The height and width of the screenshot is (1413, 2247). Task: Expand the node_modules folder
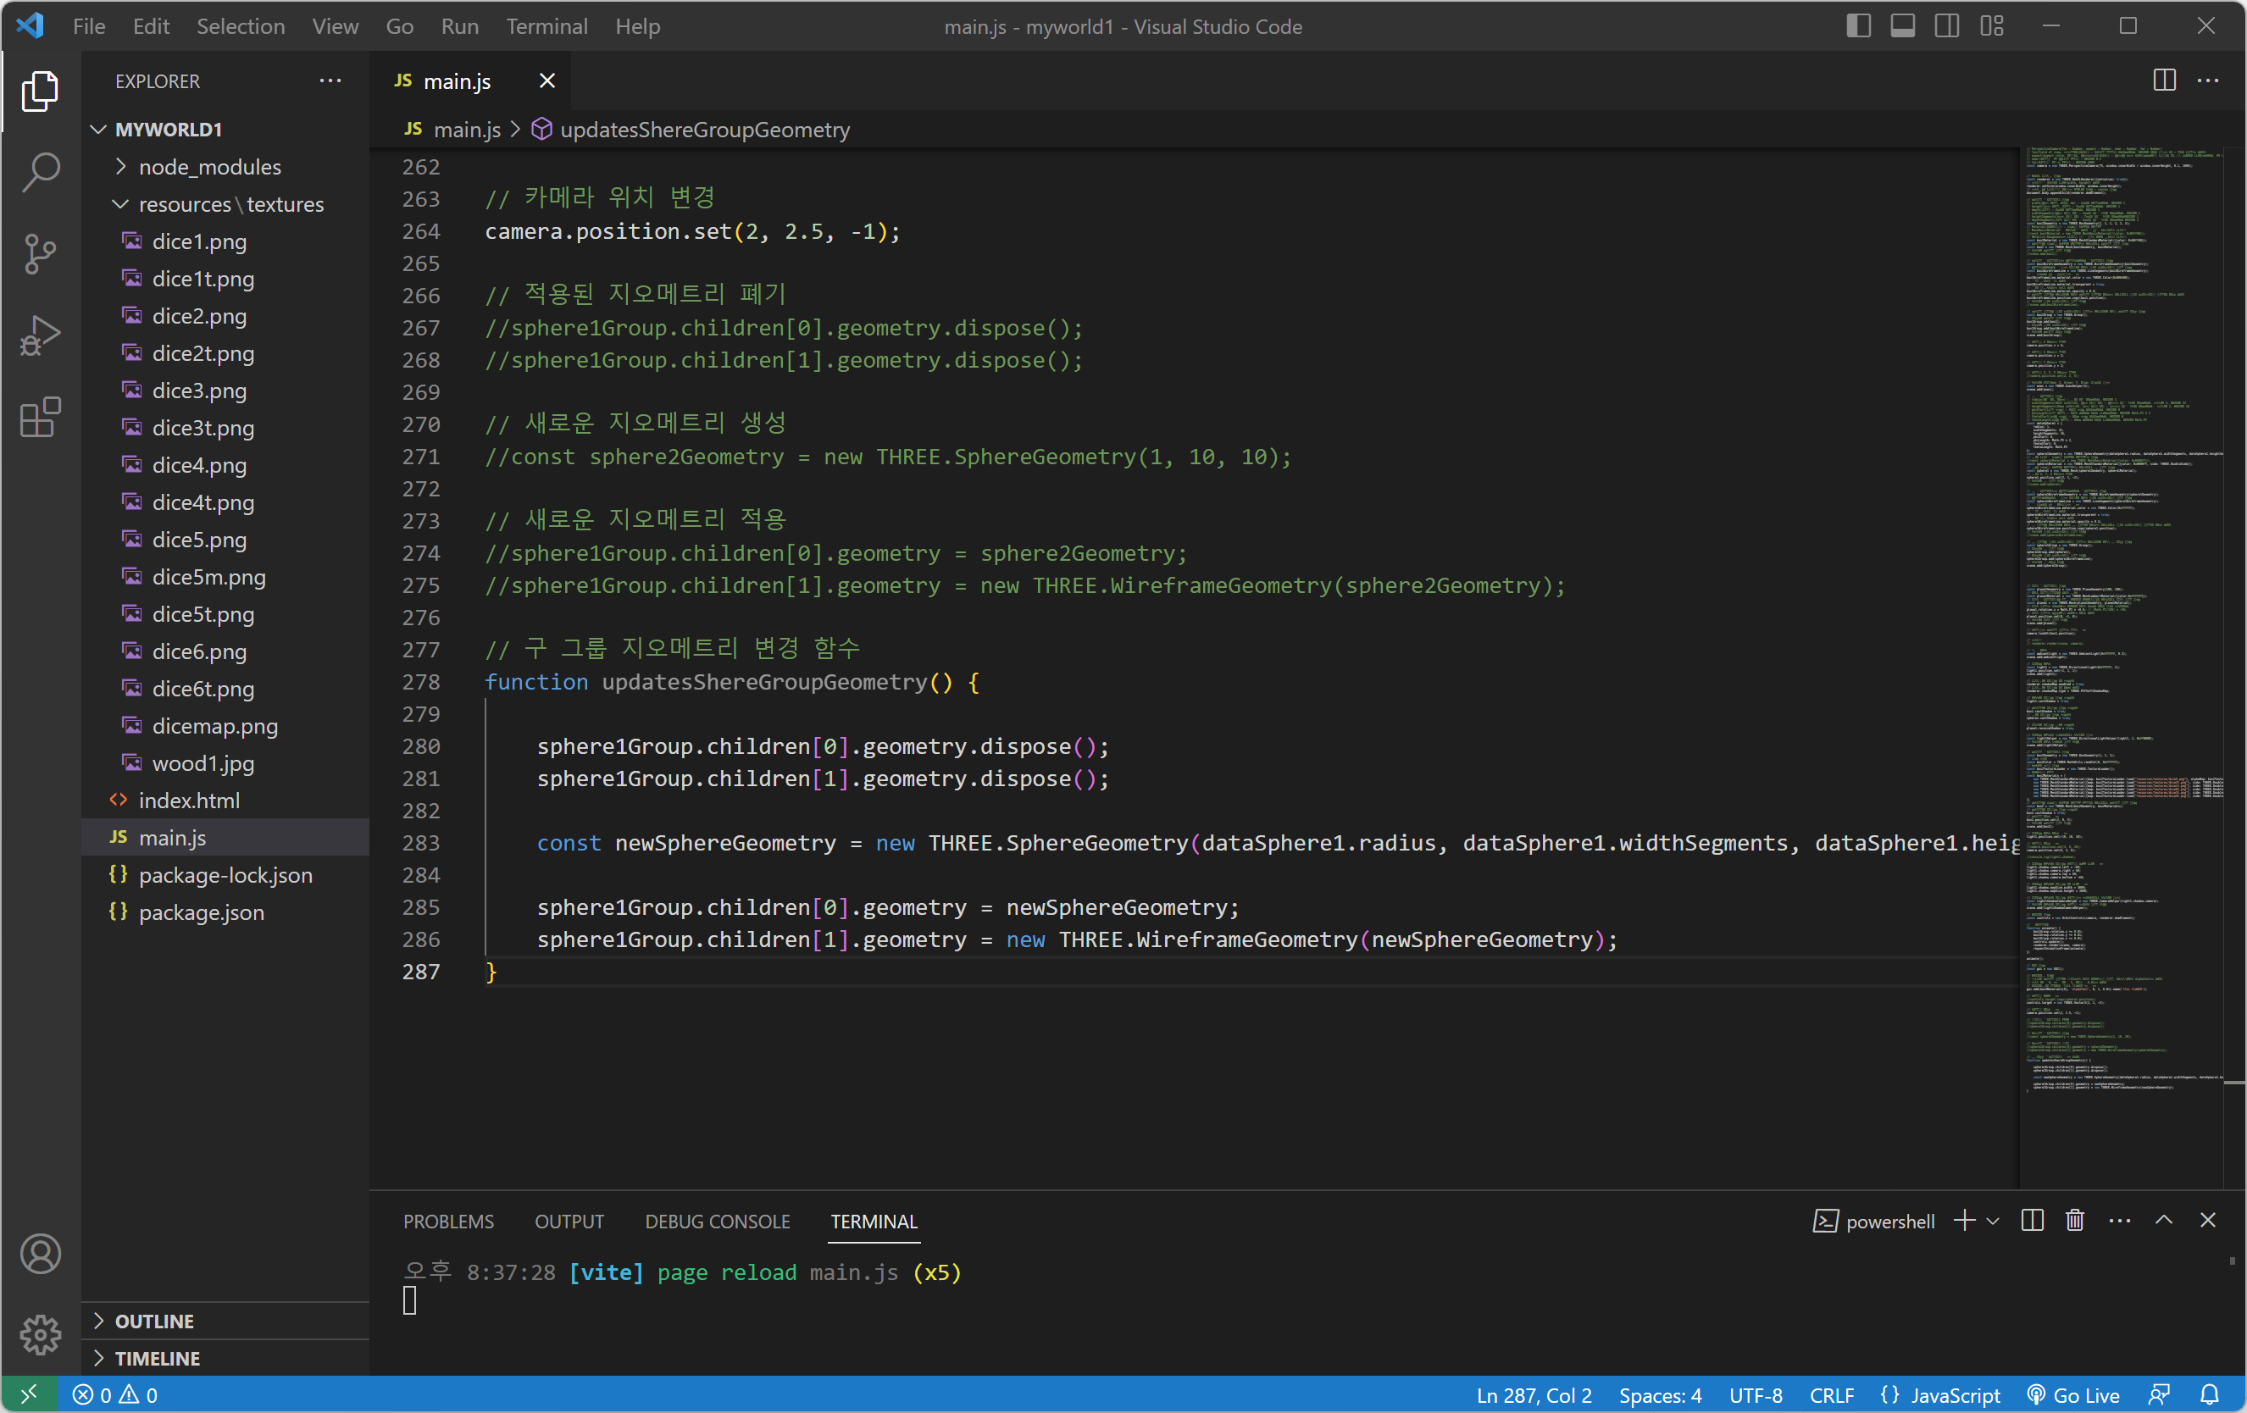[x=209, y=167]
